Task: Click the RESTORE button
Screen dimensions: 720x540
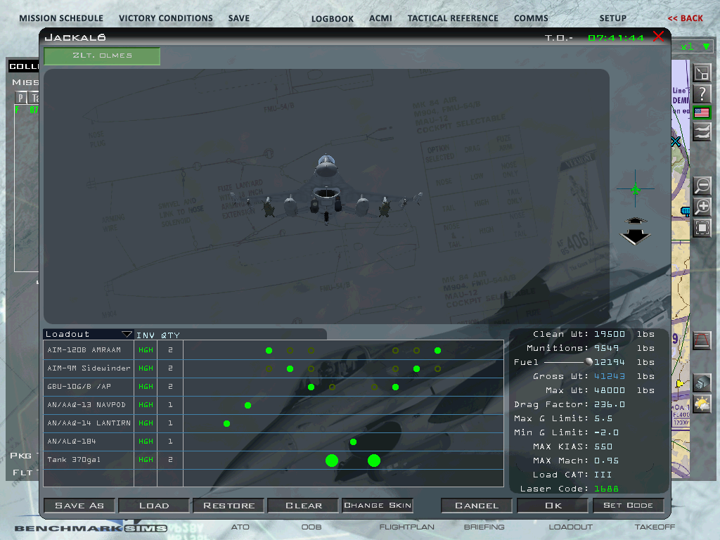Action: click(x=229, y=506)
